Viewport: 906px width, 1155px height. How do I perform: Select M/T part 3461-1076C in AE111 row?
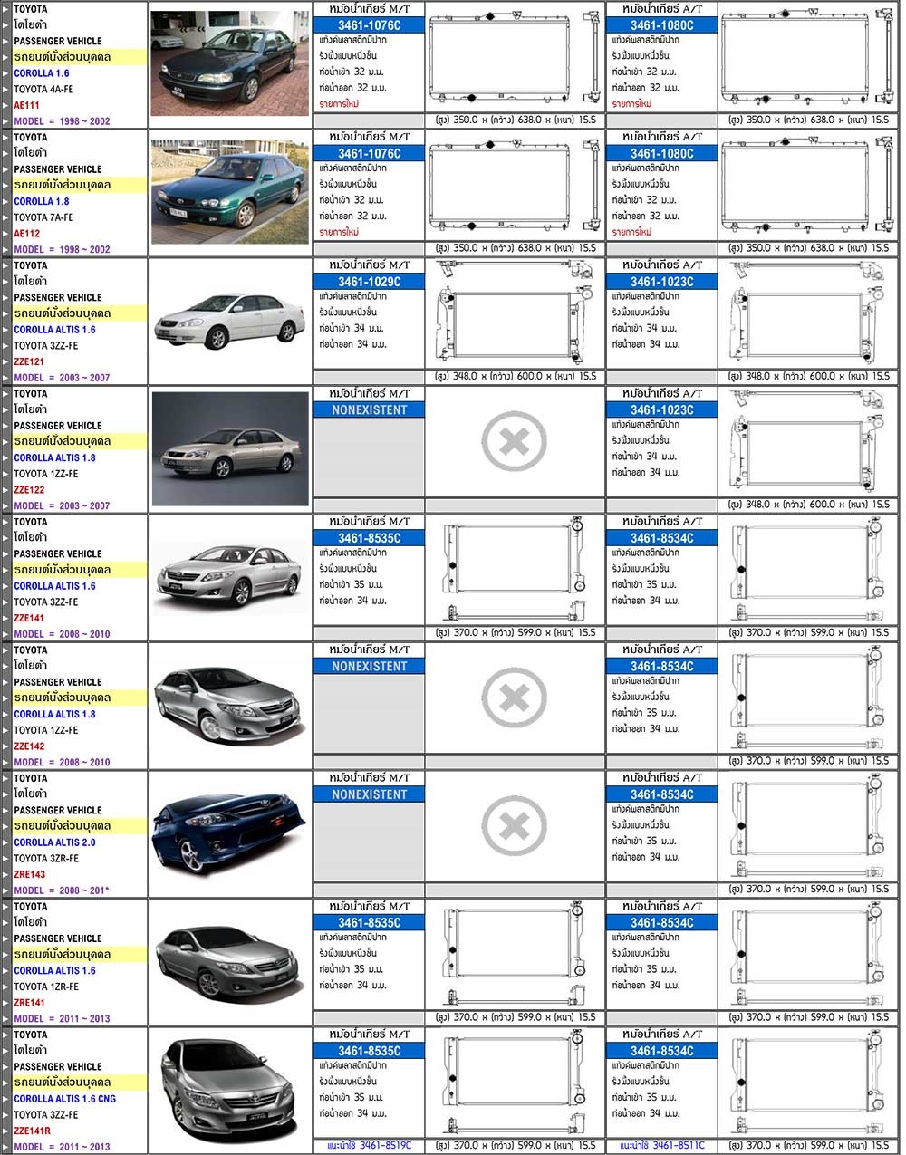coord(370,25)
